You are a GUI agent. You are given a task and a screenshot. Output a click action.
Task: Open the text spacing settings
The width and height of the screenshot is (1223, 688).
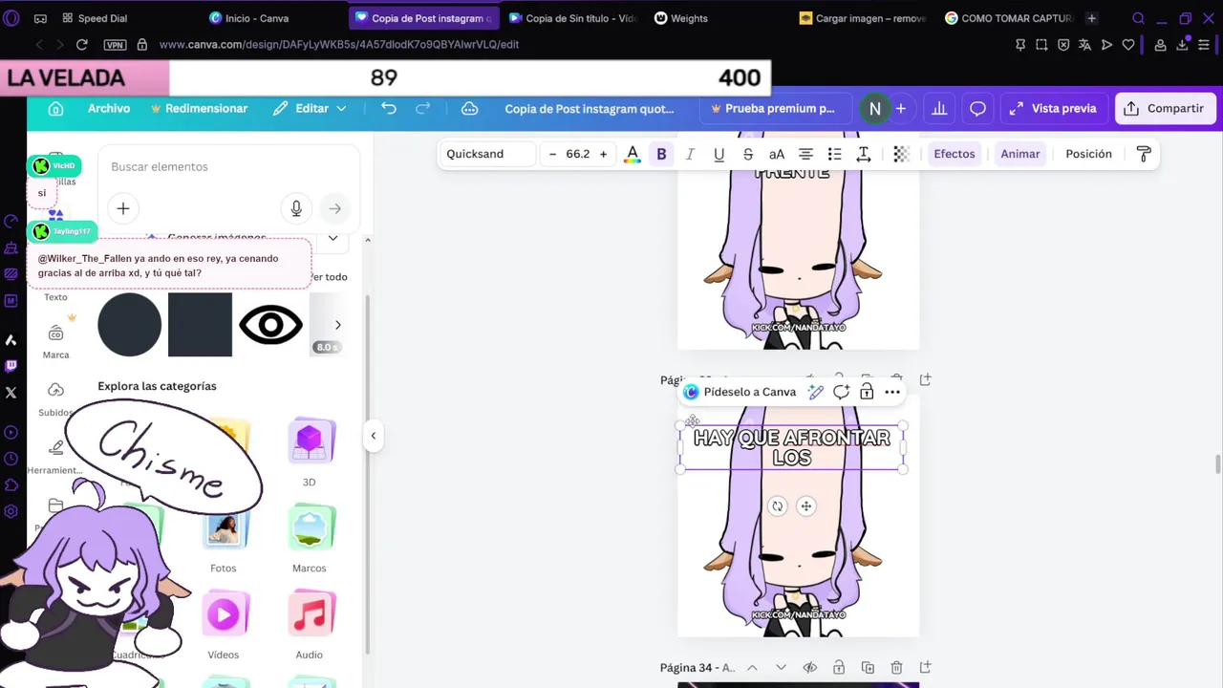[x=863, y=154]
